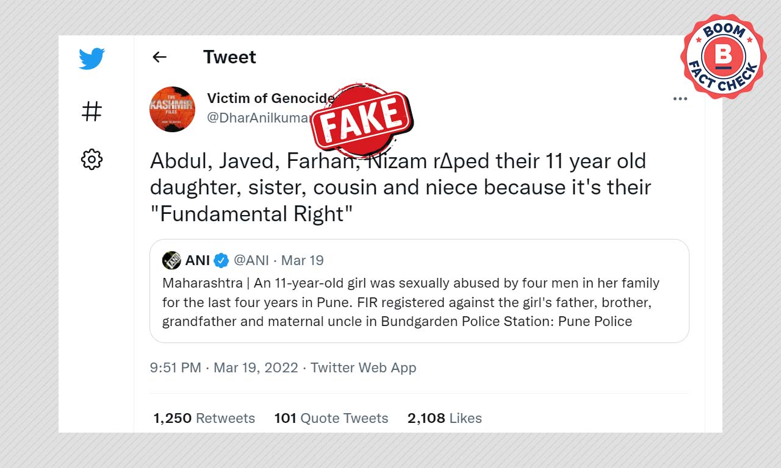
Task: Click the red FAKE stamp
Action: 362,119
